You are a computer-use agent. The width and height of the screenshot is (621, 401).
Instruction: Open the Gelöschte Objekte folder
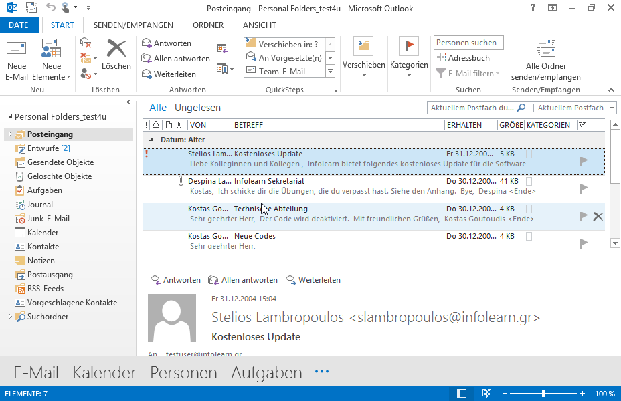click(x=53, y=176)
